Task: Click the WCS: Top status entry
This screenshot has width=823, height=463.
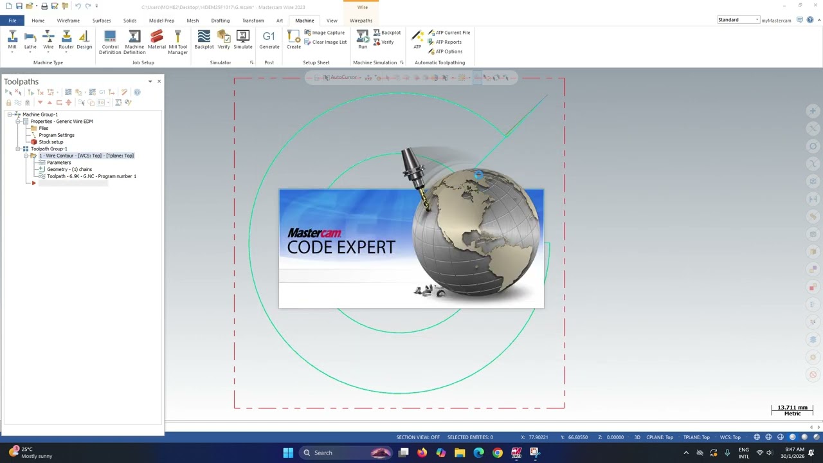Action: coord(730,437)
